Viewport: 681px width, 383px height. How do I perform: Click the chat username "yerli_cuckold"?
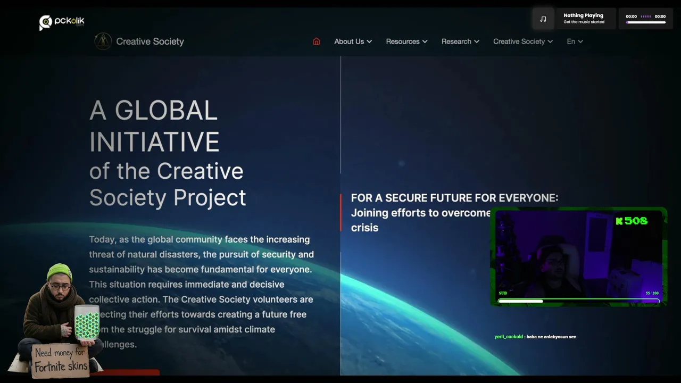click(509, 337)
